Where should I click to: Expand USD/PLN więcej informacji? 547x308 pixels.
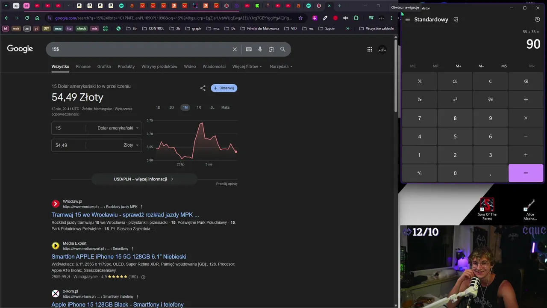click(144, 179)
